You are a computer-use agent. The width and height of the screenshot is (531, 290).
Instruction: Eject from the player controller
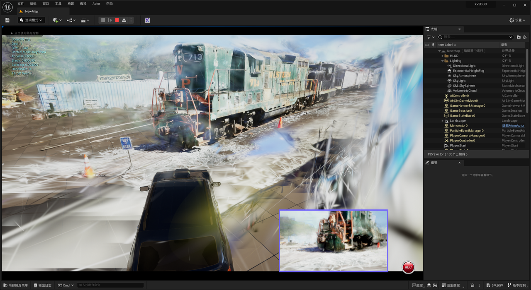124,20
